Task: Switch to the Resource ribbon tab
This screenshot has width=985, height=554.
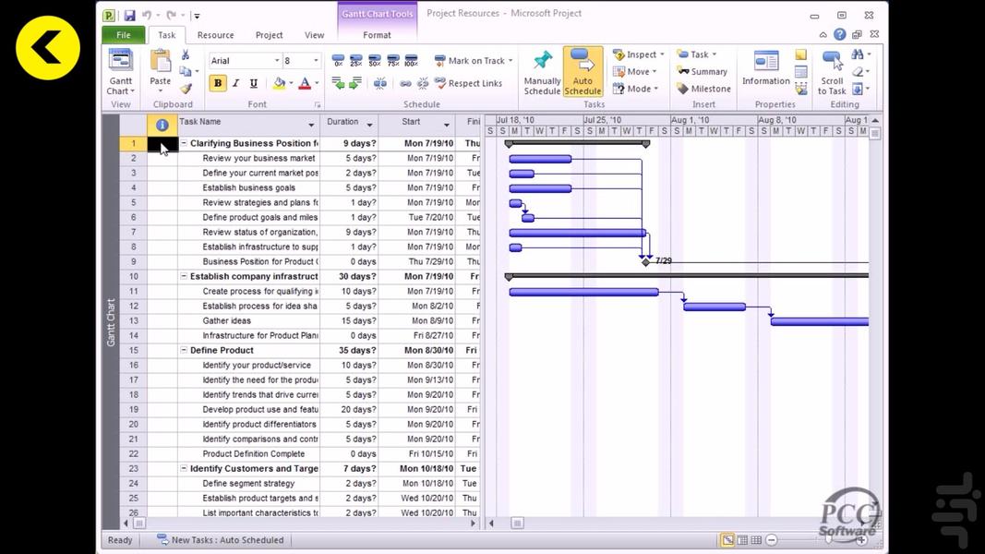Action: [x=215, y=35]
